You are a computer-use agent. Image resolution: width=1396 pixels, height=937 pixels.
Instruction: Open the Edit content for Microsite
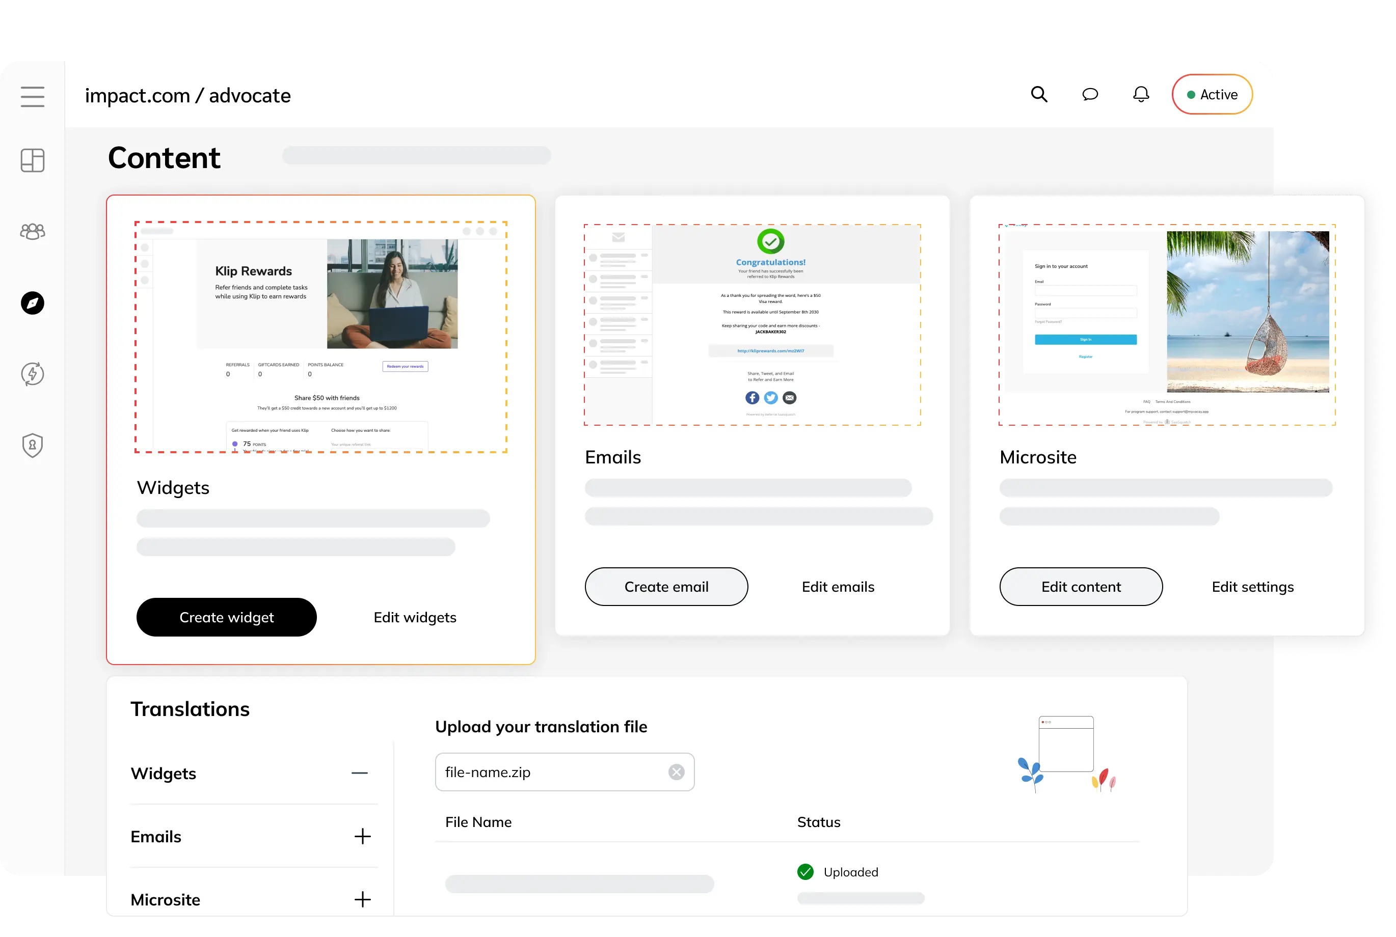pos(1081,586)
